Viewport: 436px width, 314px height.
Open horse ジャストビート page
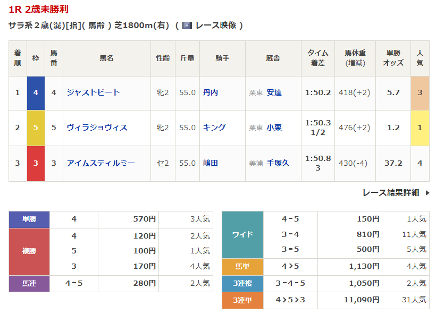[x=93, y=92]
